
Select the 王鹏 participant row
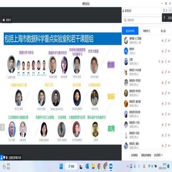pos(147,62)
